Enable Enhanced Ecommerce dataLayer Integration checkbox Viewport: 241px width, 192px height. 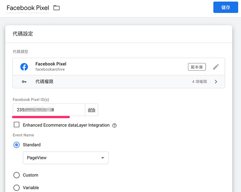click(17, 125)
